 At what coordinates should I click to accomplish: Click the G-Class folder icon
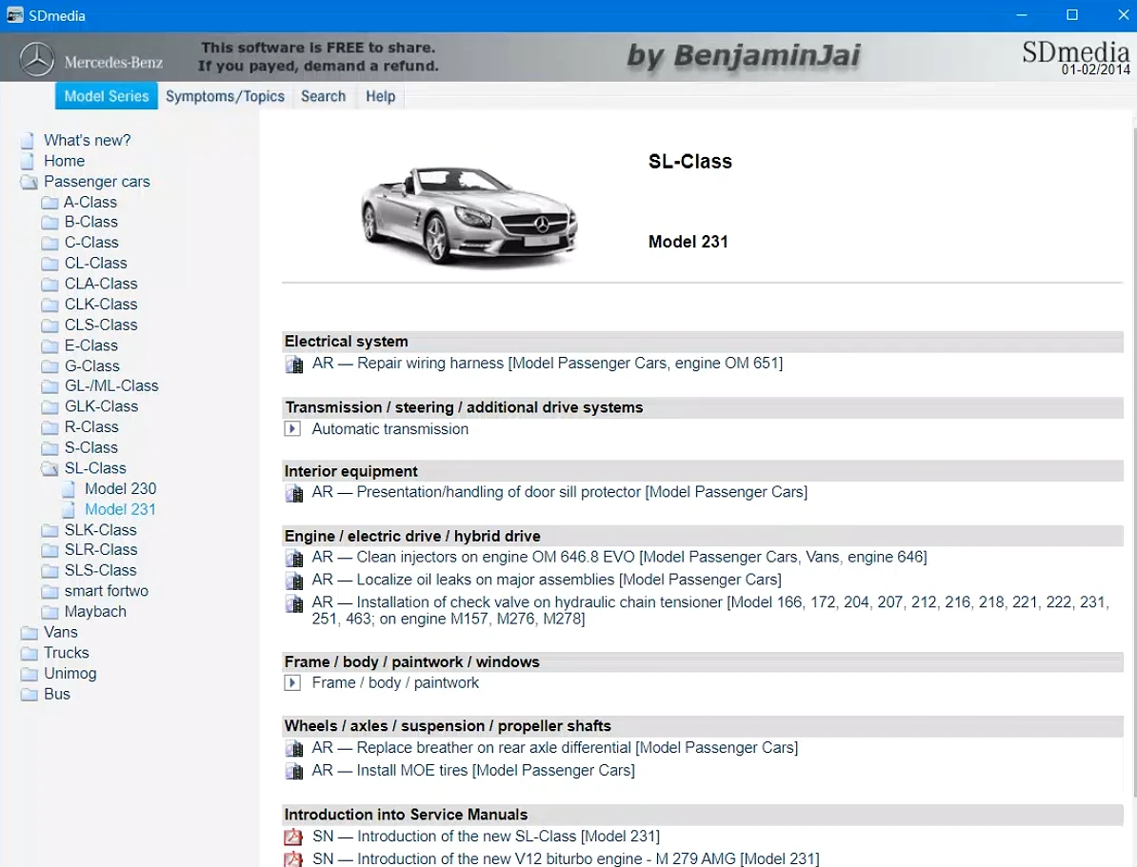point(50,366)
